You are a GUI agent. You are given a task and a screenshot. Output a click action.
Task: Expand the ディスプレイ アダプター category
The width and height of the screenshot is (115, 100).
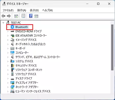click(x=8, y=83)
